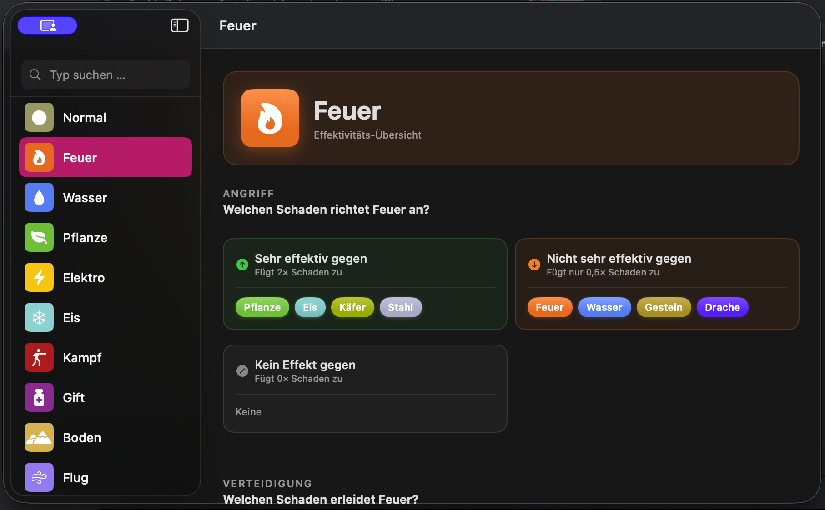Click 'Welchen Schaden richtet Feuer an?' heading
Image resolution: width=825 pixels, height=510 pixels.
pos(326,210)
